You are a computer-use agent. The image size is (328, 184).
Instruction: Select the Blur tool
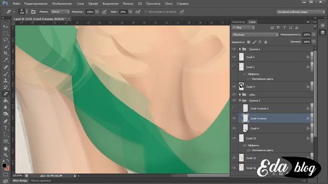(x=6, y=107)
